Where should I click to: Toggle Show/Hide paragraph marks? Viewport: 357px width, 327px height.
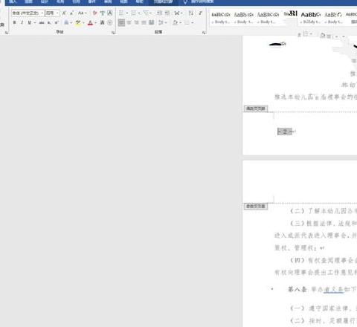pos(200,13)
